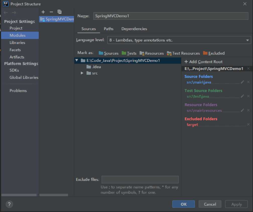Unmark the src\main\java source folder
This screenshot has height=212, width=253.
click(x=248, y=82)
